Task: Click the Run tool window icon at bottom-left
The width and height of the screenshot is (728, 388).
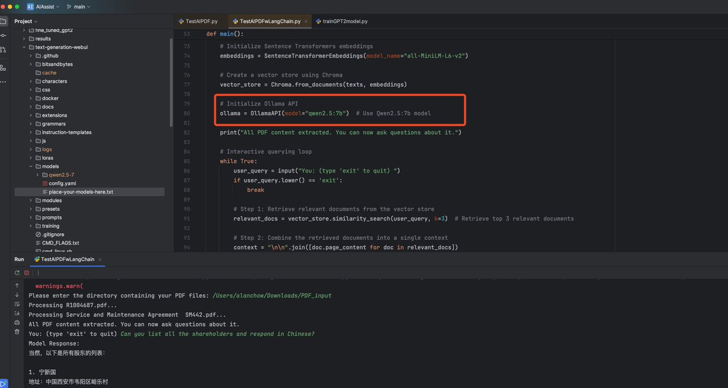Action: pyautogui.click(x=3, y=384)
